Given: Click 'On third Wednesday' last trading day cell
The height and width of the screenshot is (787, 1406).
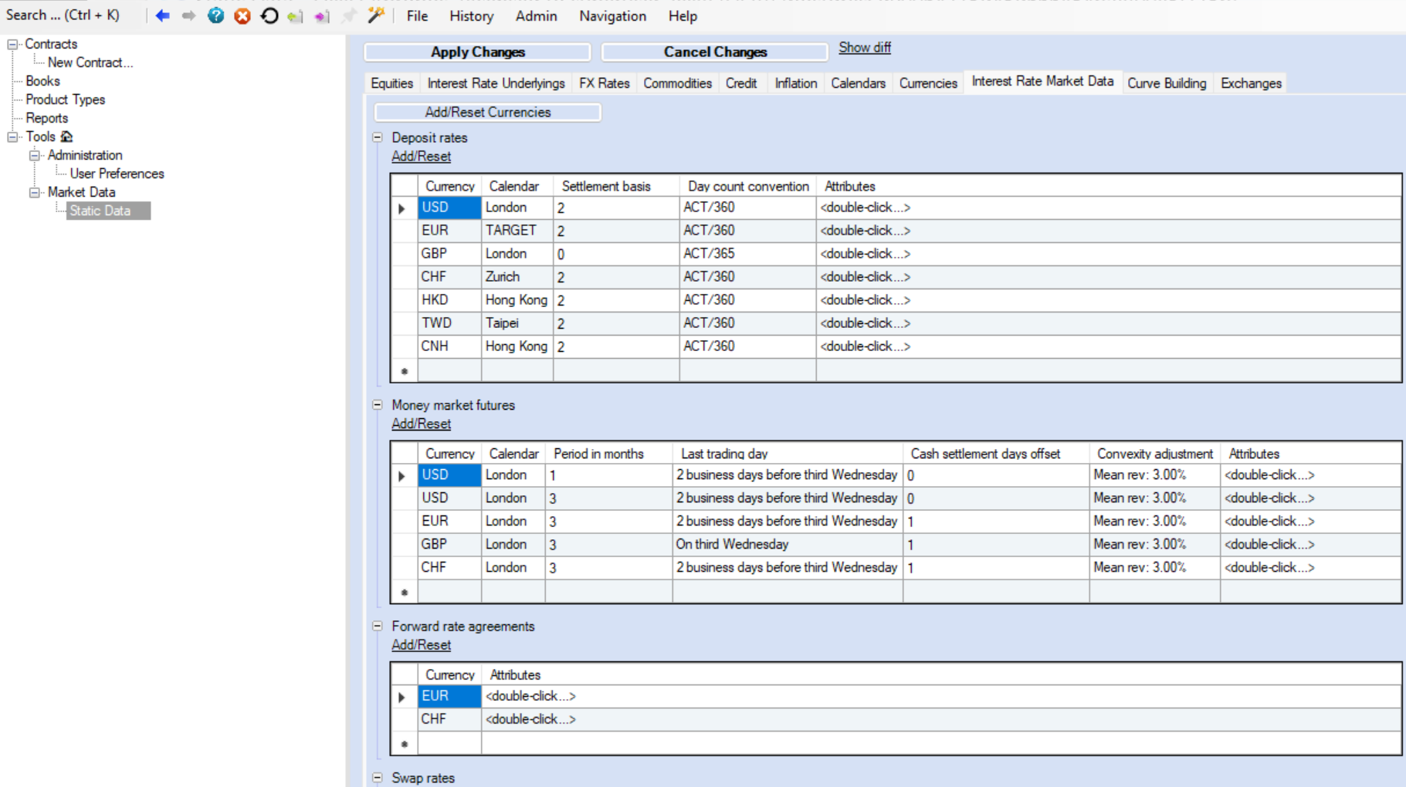Looking at the screenshot, I should tap(788, 545).
